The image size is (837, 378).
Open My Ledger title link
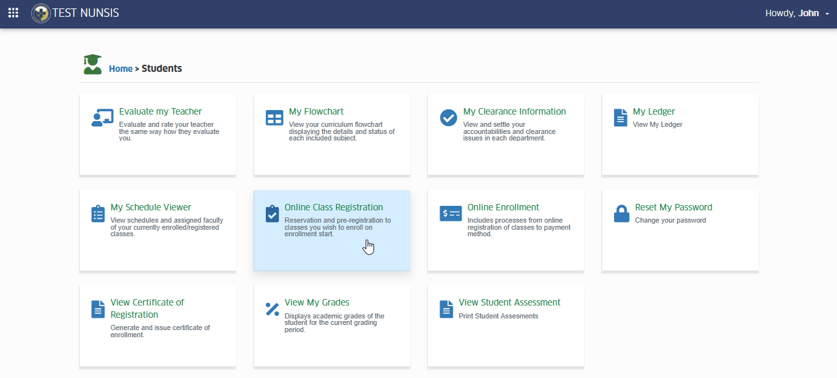tap(654, 111)
